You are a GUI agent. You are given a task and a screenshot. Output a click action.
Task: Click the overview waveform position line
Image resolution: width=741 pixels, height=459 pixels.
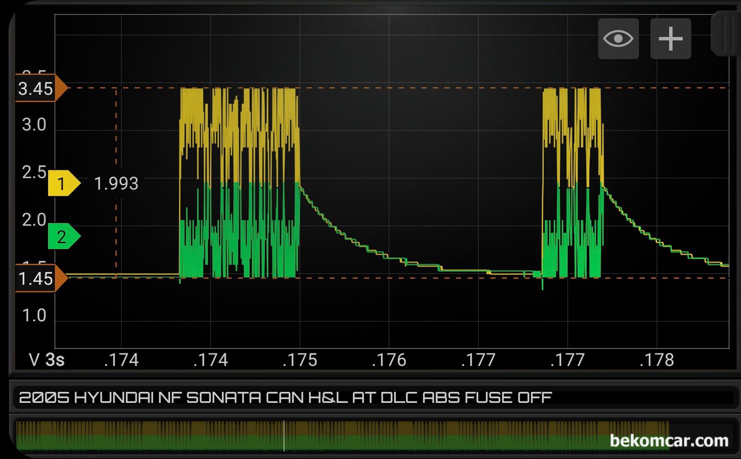click(x=284, y=435)
